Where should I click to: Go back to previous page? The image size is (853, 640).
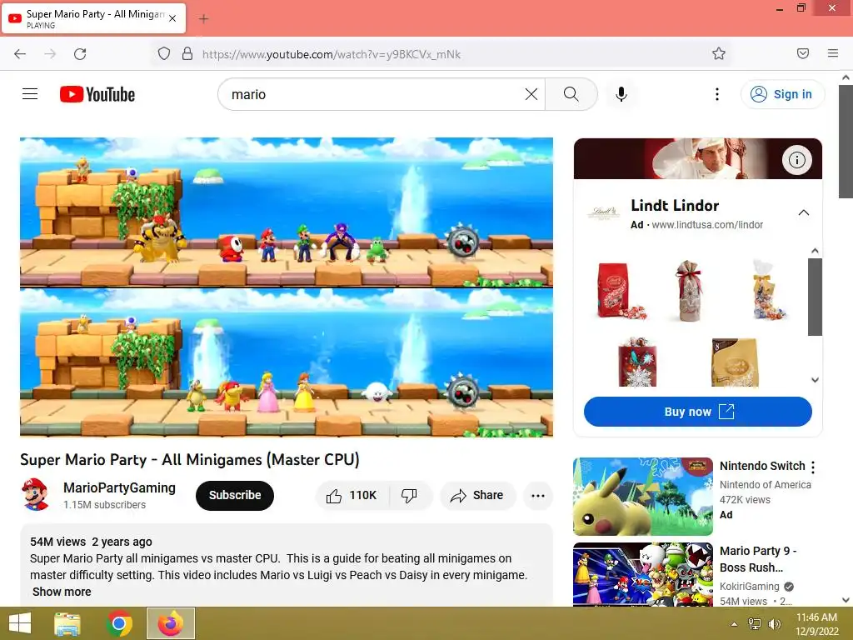click(x=20, y=54)
